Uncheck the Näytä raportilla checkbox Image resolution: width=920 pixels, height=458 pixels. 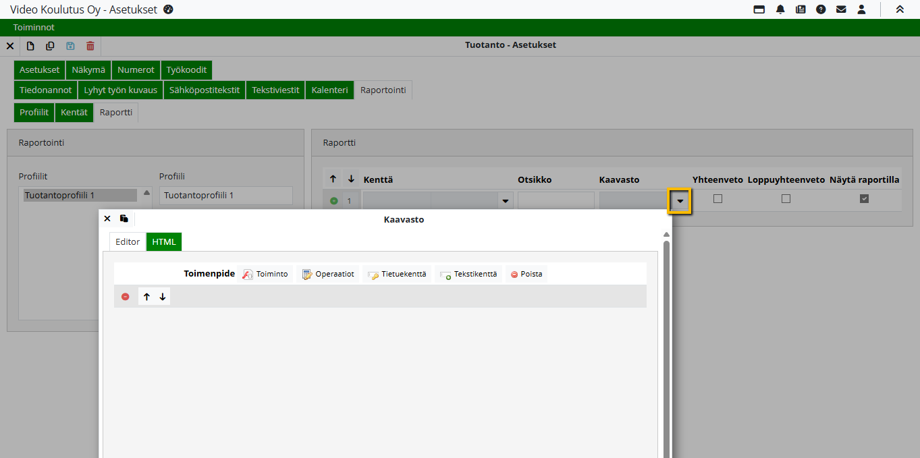tap(864, 199)
